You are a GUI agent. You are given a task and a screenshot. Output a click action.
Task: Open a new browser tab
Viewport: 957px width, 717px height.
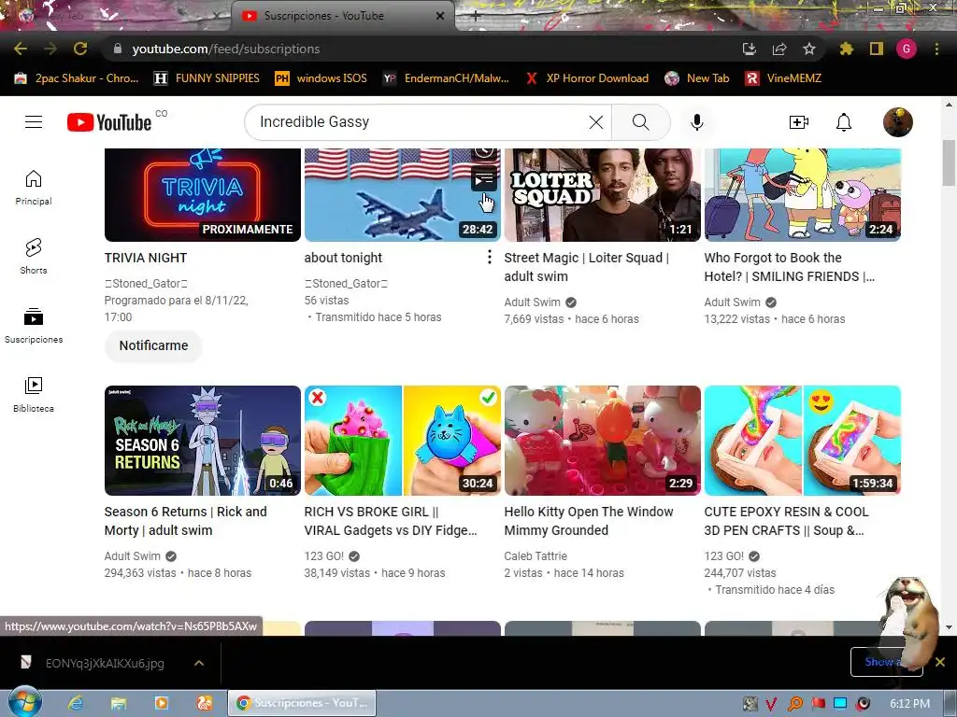(x=476, y=16)
